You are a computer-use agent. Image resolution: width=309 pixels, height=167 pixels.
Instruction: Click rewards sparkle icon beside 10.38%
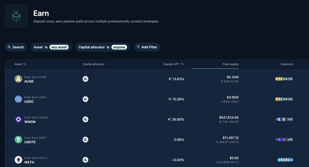pyautogui.click(x=170, y=99)
